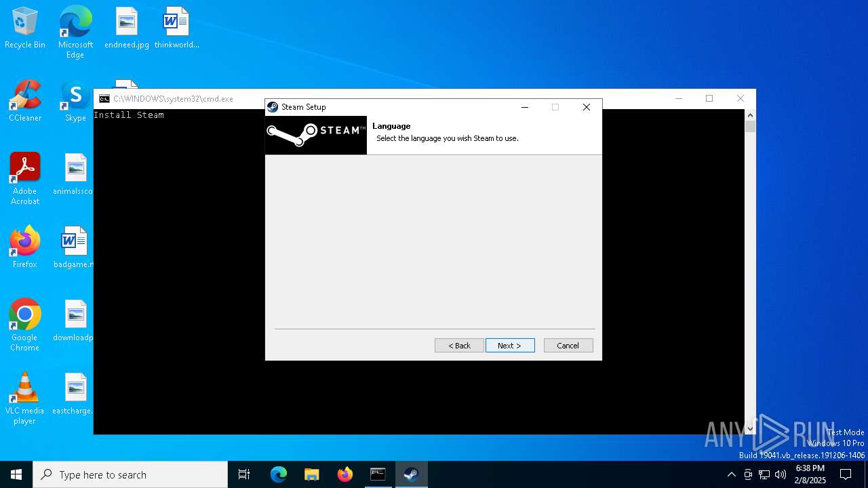
Task: Select the Adobe Acrobat desktop shortcut
Action: click(25, 179)
